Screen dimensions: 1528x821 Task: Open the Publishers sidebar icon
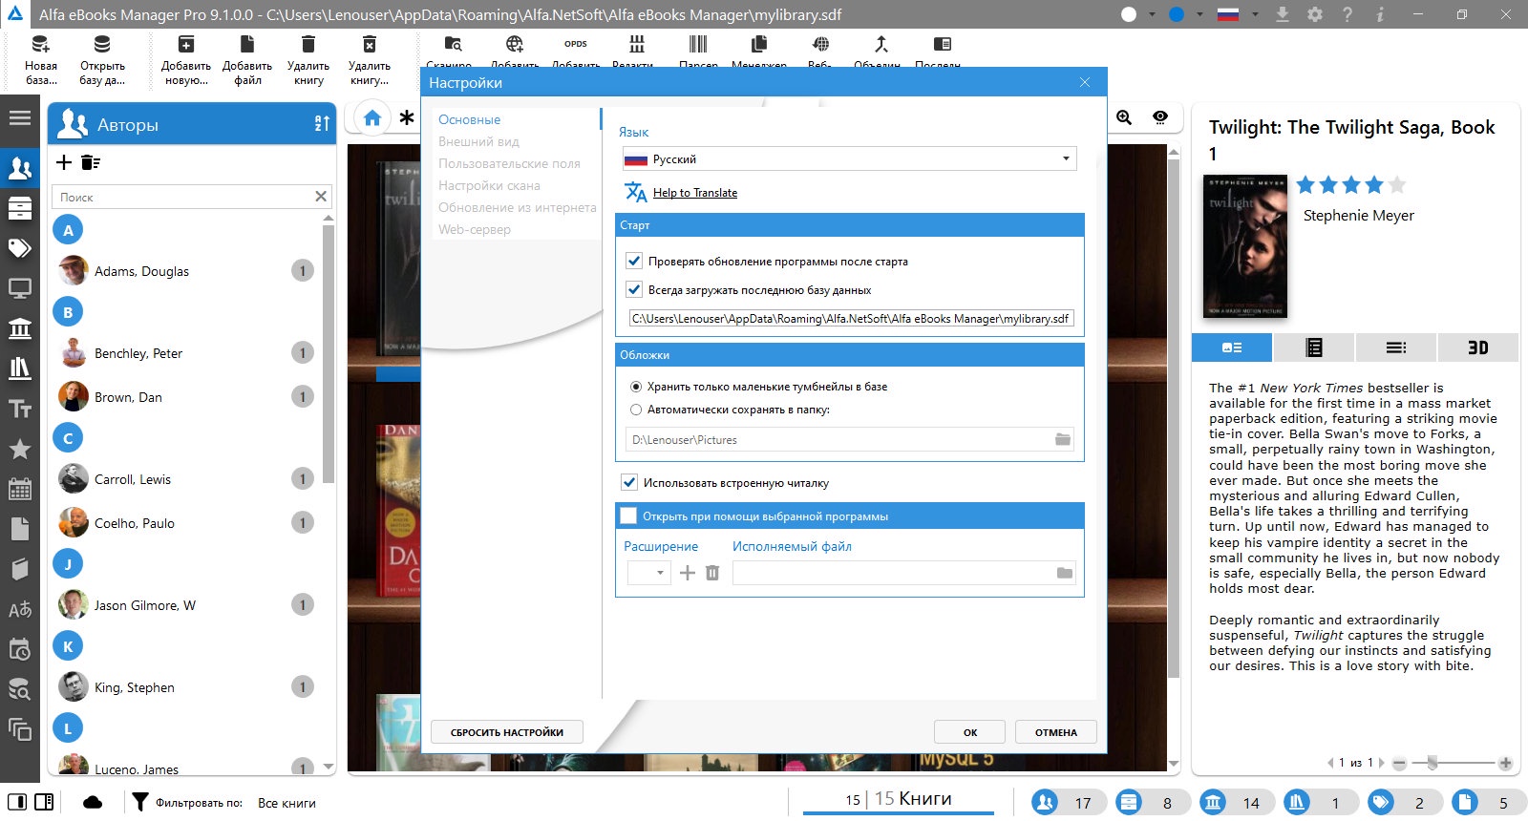20,328
